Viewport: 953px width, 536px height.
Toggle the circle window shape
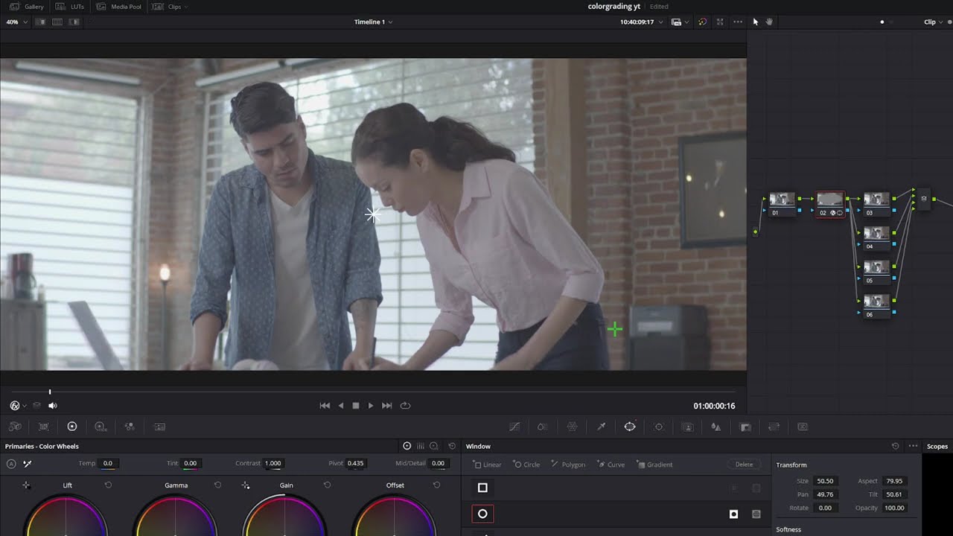coord(482,514)
